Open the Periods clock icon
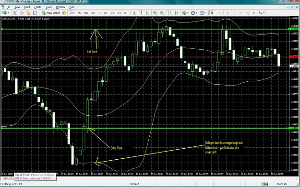The image size is (300, 187). (x=193, y=13)
